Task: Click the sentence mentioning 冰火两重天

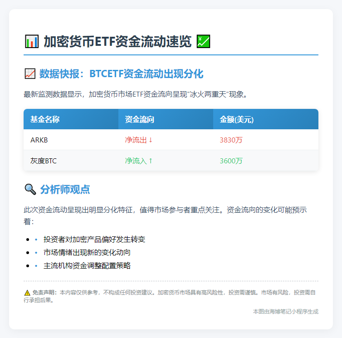Action: coord(136,94)
